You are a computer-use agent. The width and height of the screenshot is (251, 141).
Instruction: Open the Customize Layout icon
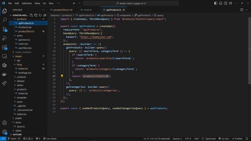coord(231,3)
